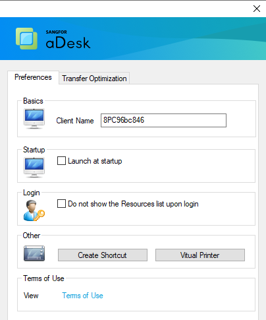The width and height of the screenshot is (266, 320).
Task: Click the monitor icon in Startup section
Action: click(34, 168)
